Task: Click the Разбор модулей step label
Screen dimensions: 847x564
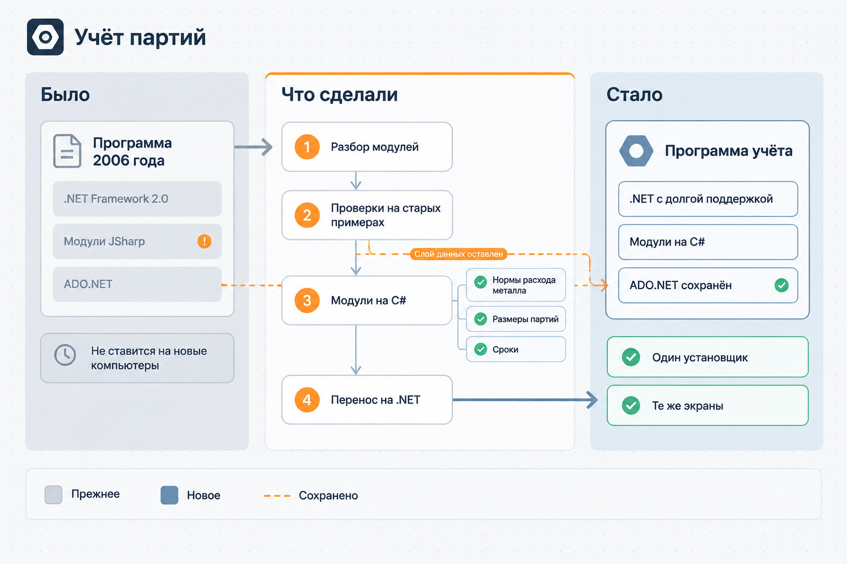Action: [374, 147]
